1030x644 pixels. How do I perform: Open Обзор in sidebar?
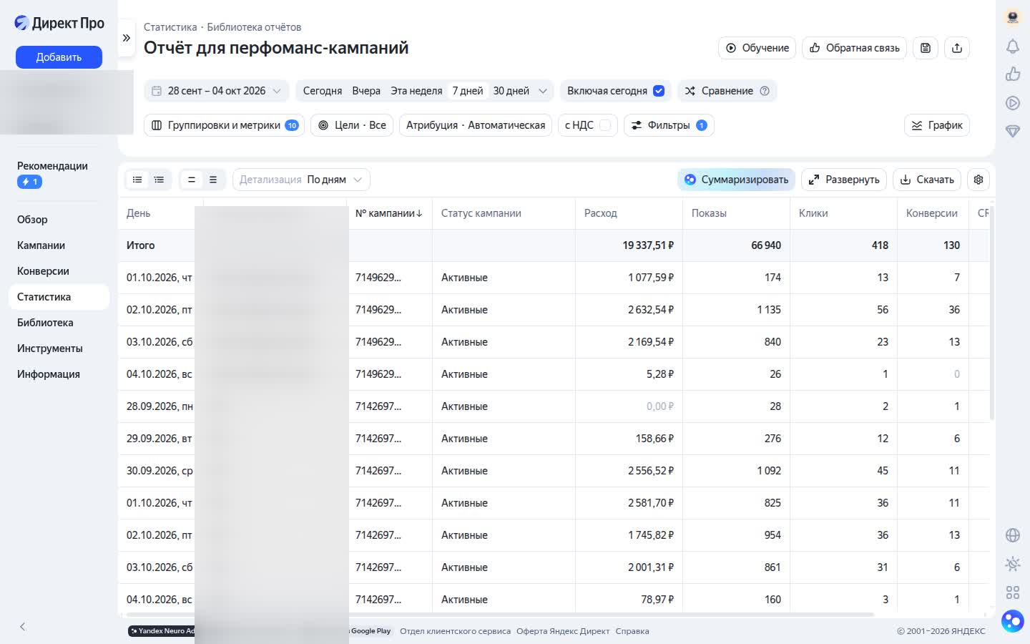click(32, 220)
